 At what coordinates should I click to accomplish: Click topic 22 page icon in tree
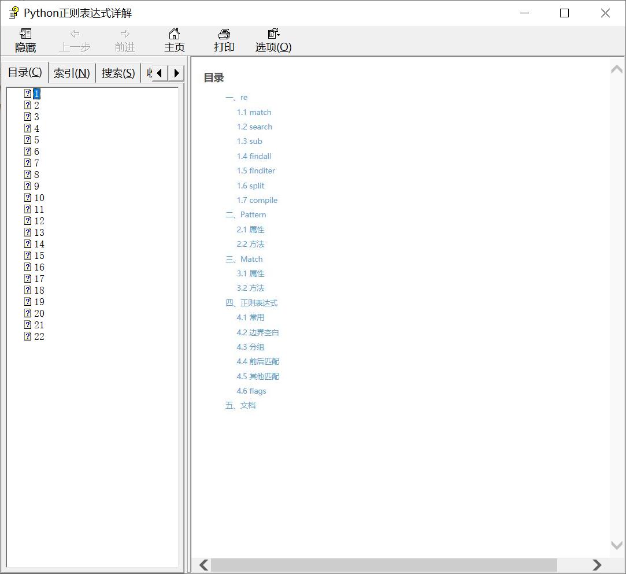click(28, 336)
